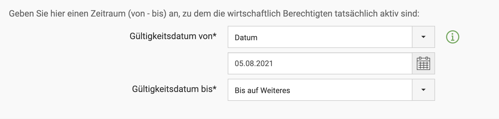Click the (von - bis) text in instructions

(147, 13)
